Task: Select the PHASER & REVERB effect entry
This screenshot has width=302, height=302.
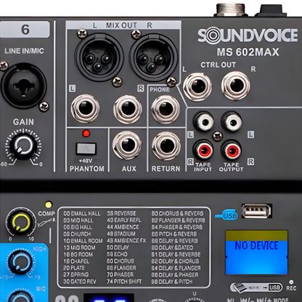Action: [177, 227]
